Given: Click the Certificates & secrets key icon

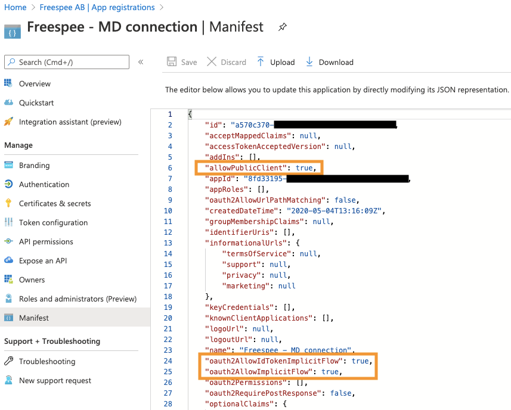Looking at the screenshot, I should (8, 203).
